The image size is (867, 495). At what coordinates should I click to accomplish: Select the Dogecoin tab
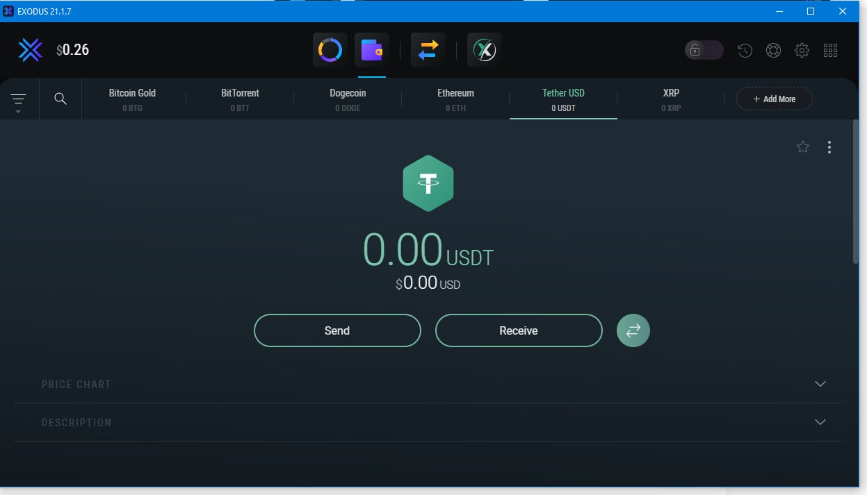pyautogui.click(x=348, y=99)
